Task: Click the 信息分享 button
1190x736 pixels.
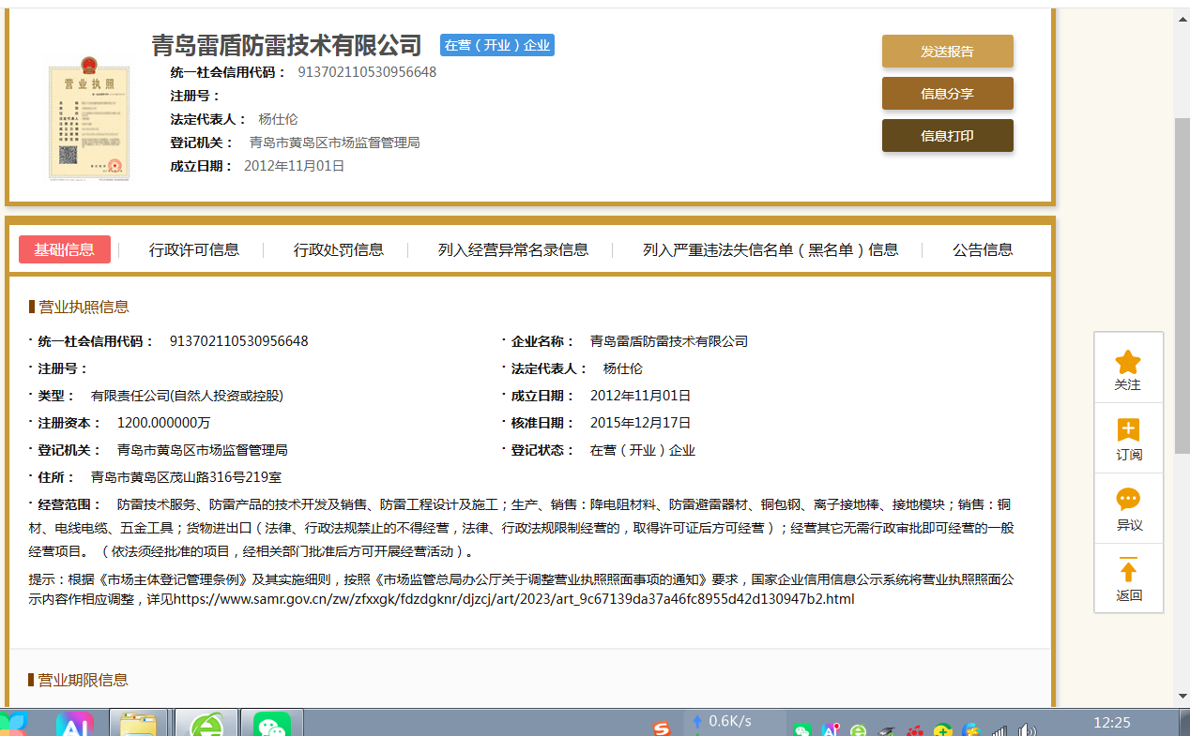Action: tap(947, 94)
